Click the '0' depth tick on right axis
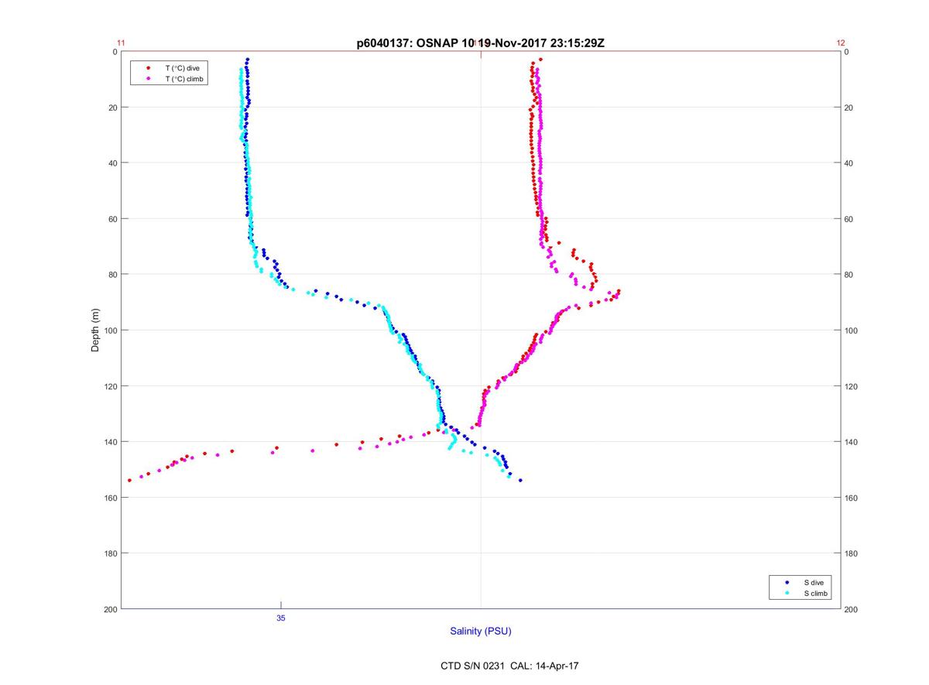 click(847, 52)
